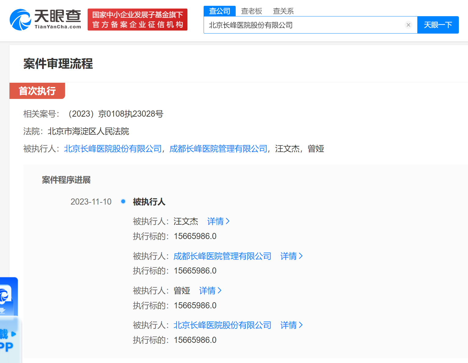Click 北京长峰医院股份有限公司 in the progress list
Viewport: 468px width, 363px height.
[x=222, y=325]
